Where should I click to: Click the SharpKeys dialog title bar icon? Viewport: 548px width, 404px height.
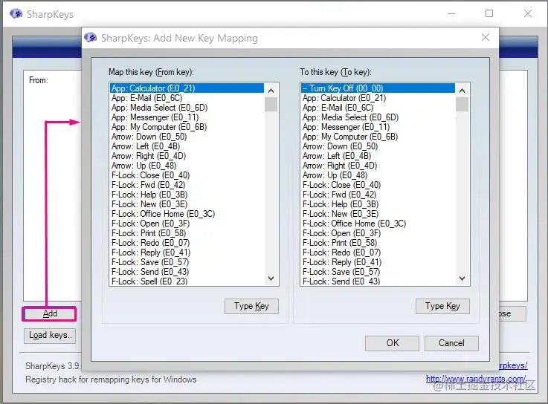tap(91, 37)
